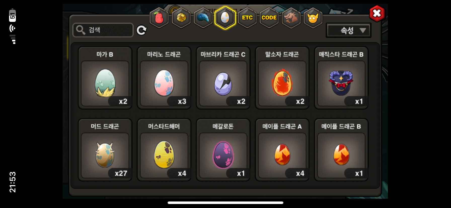The image size is (451, 208).
Task: Open the yellow horned mask tab
Action: pyautogui.click(x=313, y=18)
